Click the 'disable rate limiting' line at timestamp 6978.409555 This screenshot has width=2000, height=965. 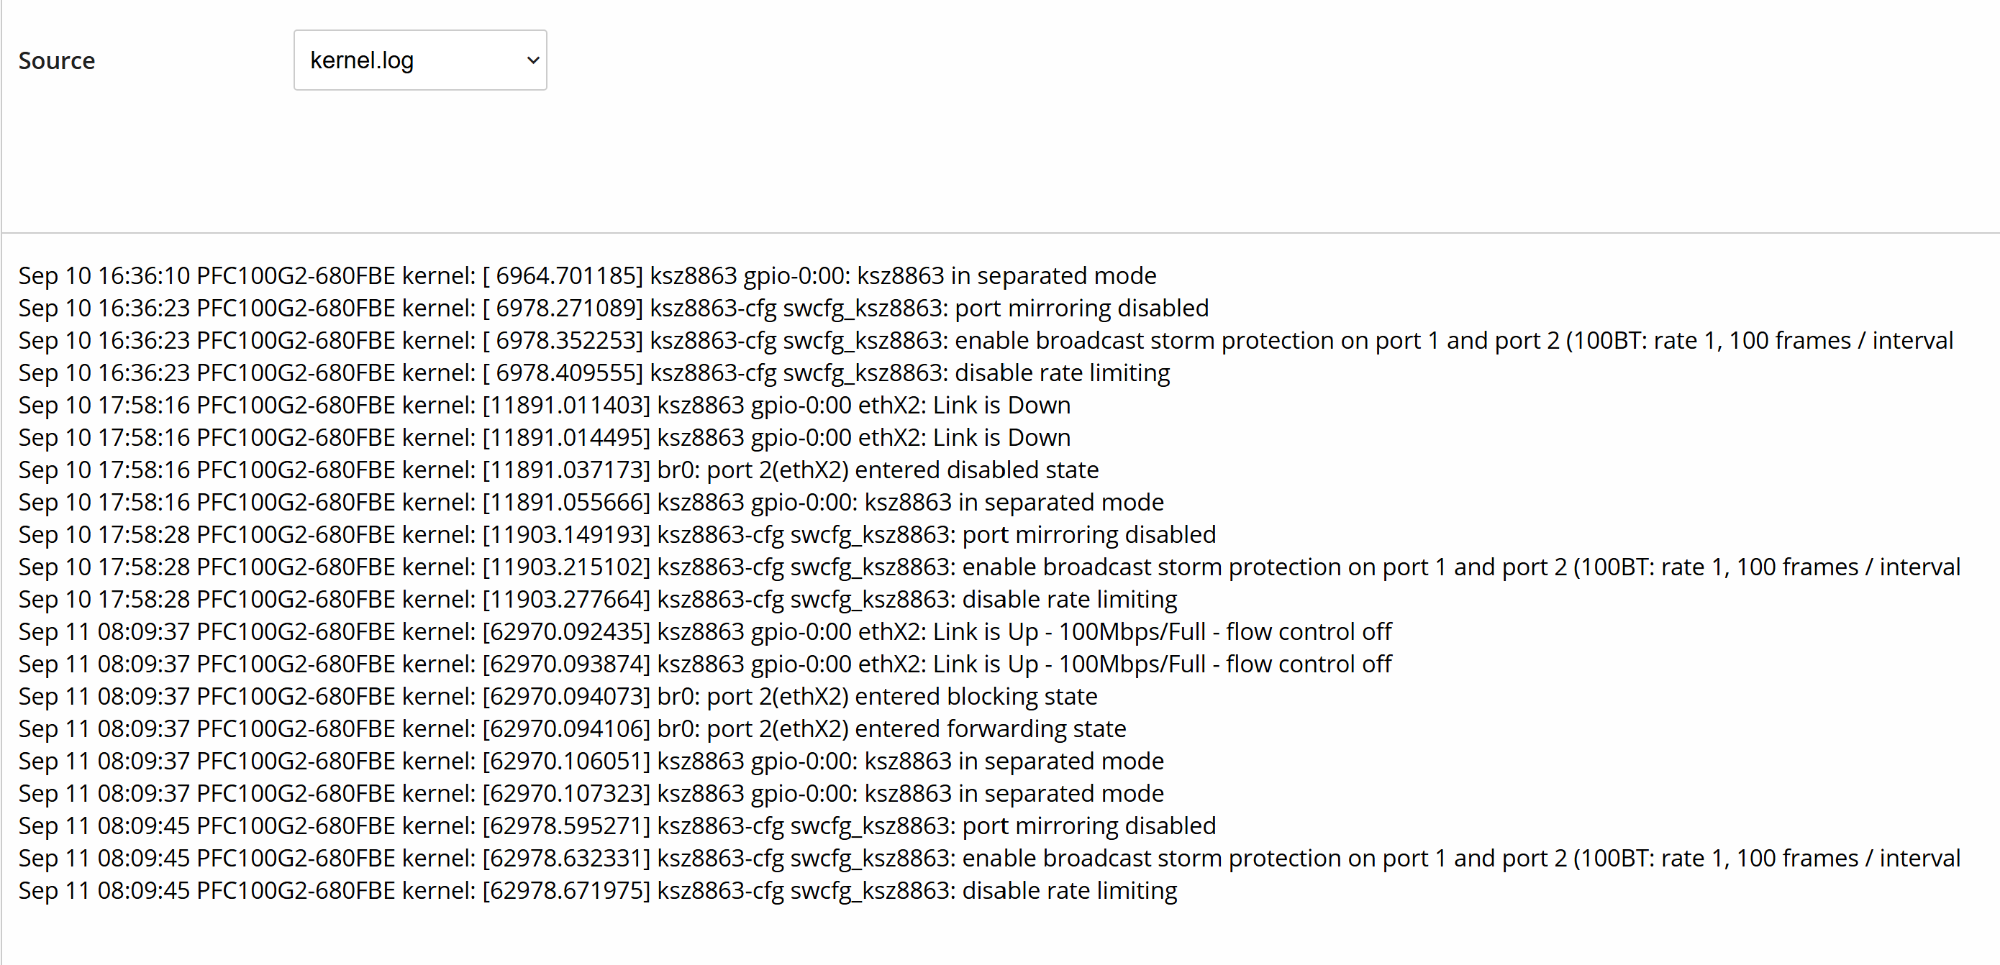tap(594, 372)
